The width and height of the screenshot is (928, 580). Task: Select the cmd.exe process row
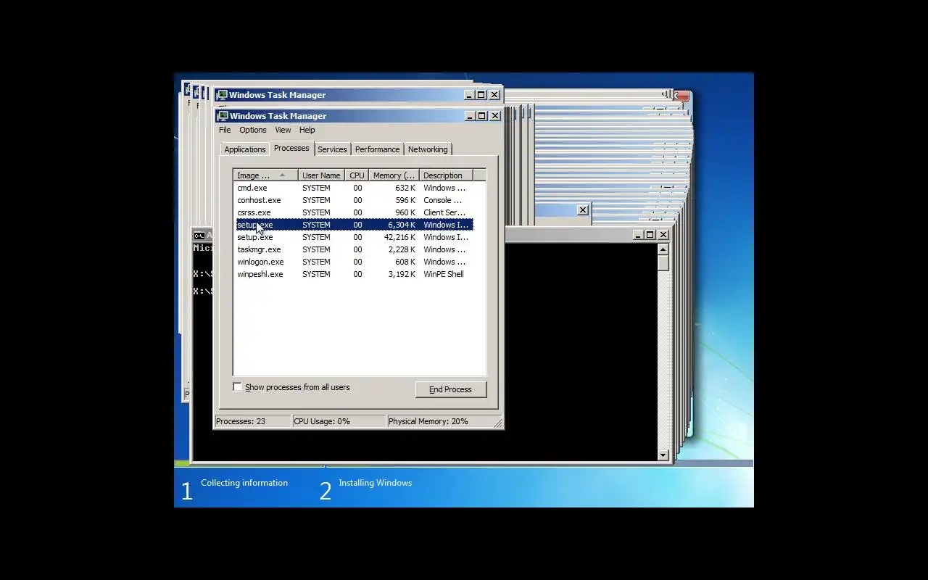click(355, 188)
